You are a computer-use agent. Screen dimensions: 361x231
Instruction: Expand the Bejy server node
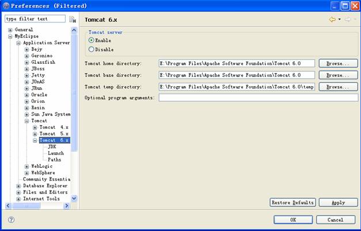26,49
